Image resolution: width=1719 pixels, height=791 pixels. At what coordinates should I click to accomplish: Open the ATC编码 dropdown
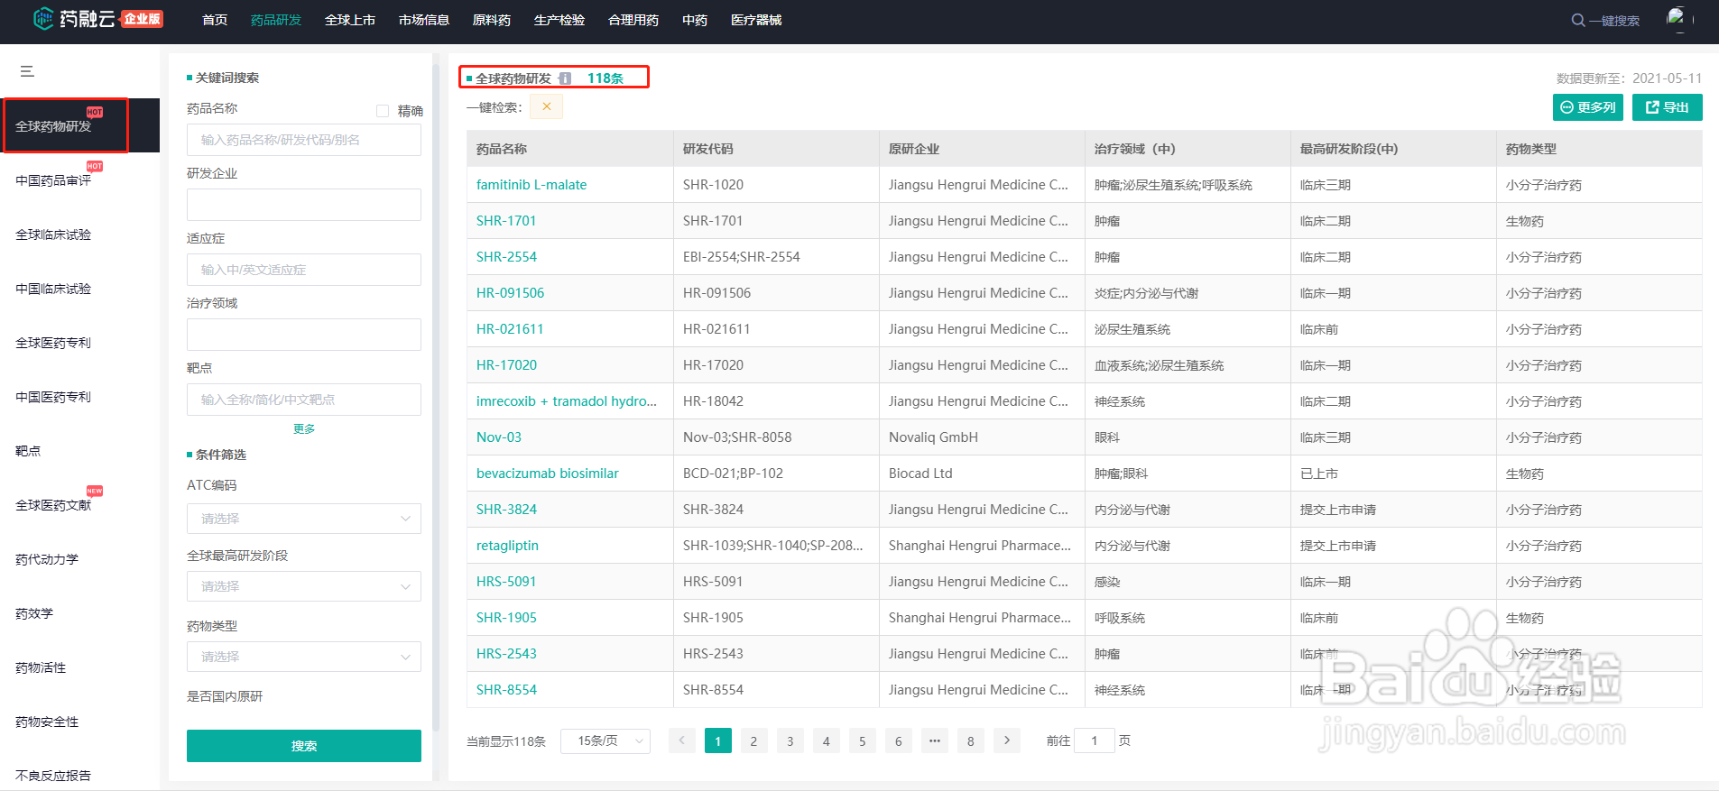pos(304,519)
